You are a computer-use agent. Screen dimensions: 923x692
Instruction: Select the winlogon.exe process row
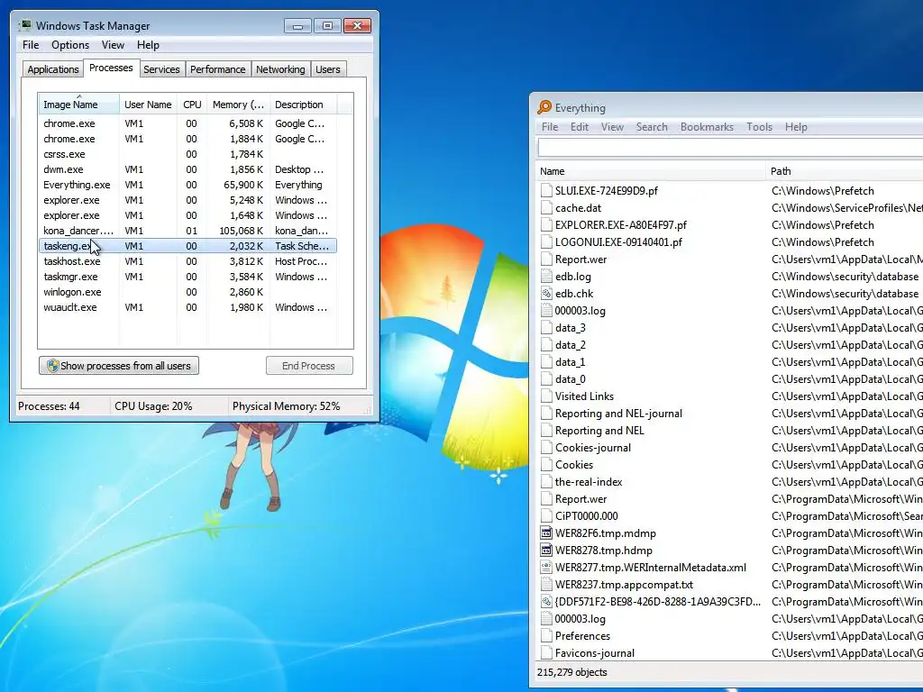[x=187, y=292]
